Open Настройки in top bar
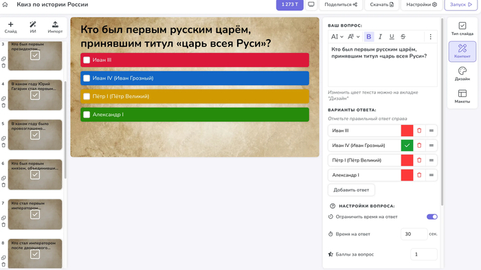 421,5
